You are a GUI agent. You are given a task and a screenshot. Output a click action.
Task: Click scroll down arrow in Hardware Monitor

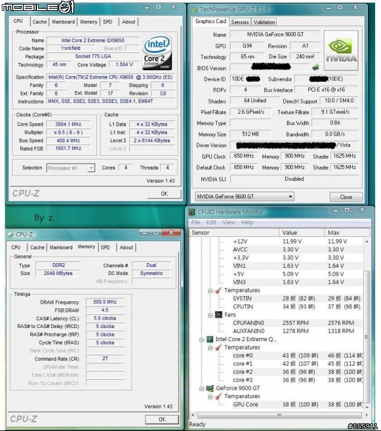[x=367, y=407]
